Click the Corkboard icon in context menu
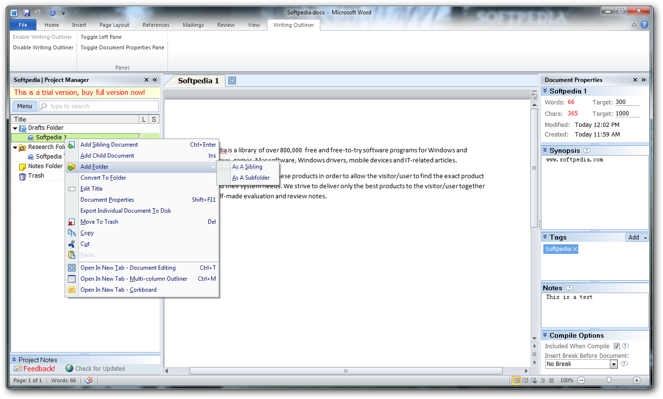 point(71,290)
